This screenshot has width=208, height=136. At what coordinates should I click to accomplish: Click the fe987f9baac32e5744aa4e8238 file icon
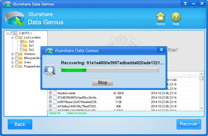(x=55, y=102)
